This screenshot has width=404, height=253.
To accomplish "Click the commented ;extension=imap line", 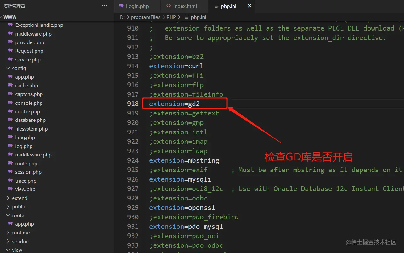I will [x=178, y=141].
